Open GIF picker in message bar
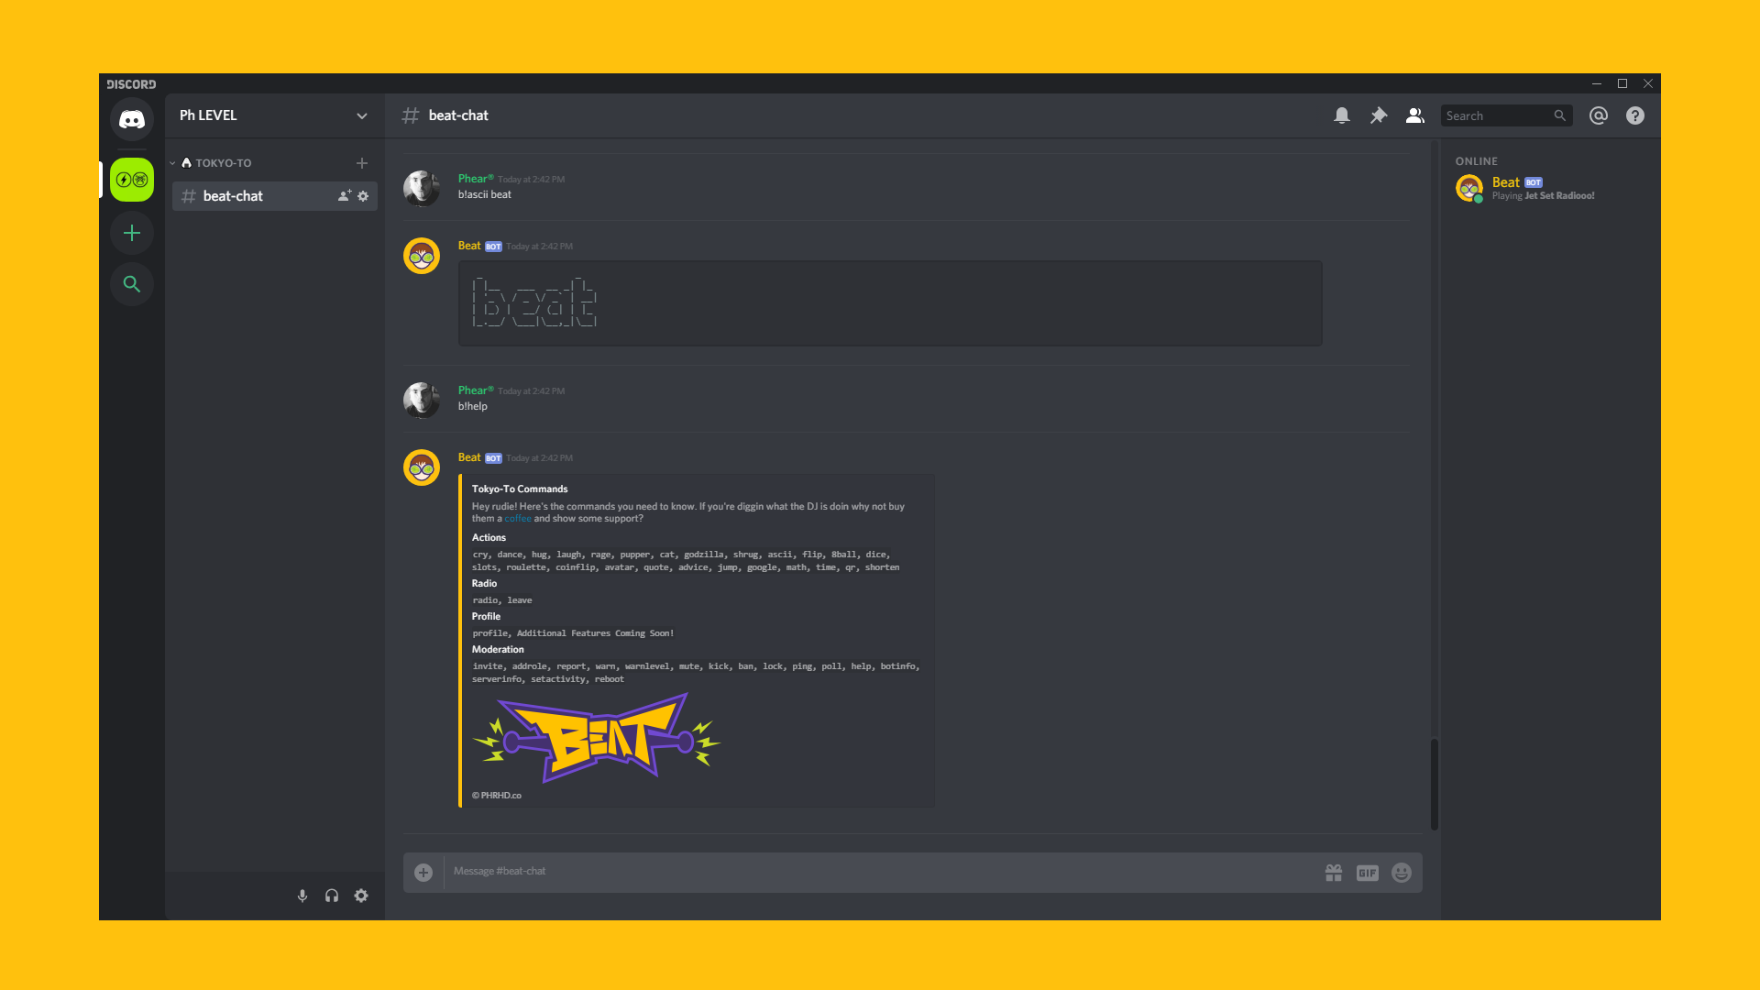Screen dimensions: 1760x990 1368,873
